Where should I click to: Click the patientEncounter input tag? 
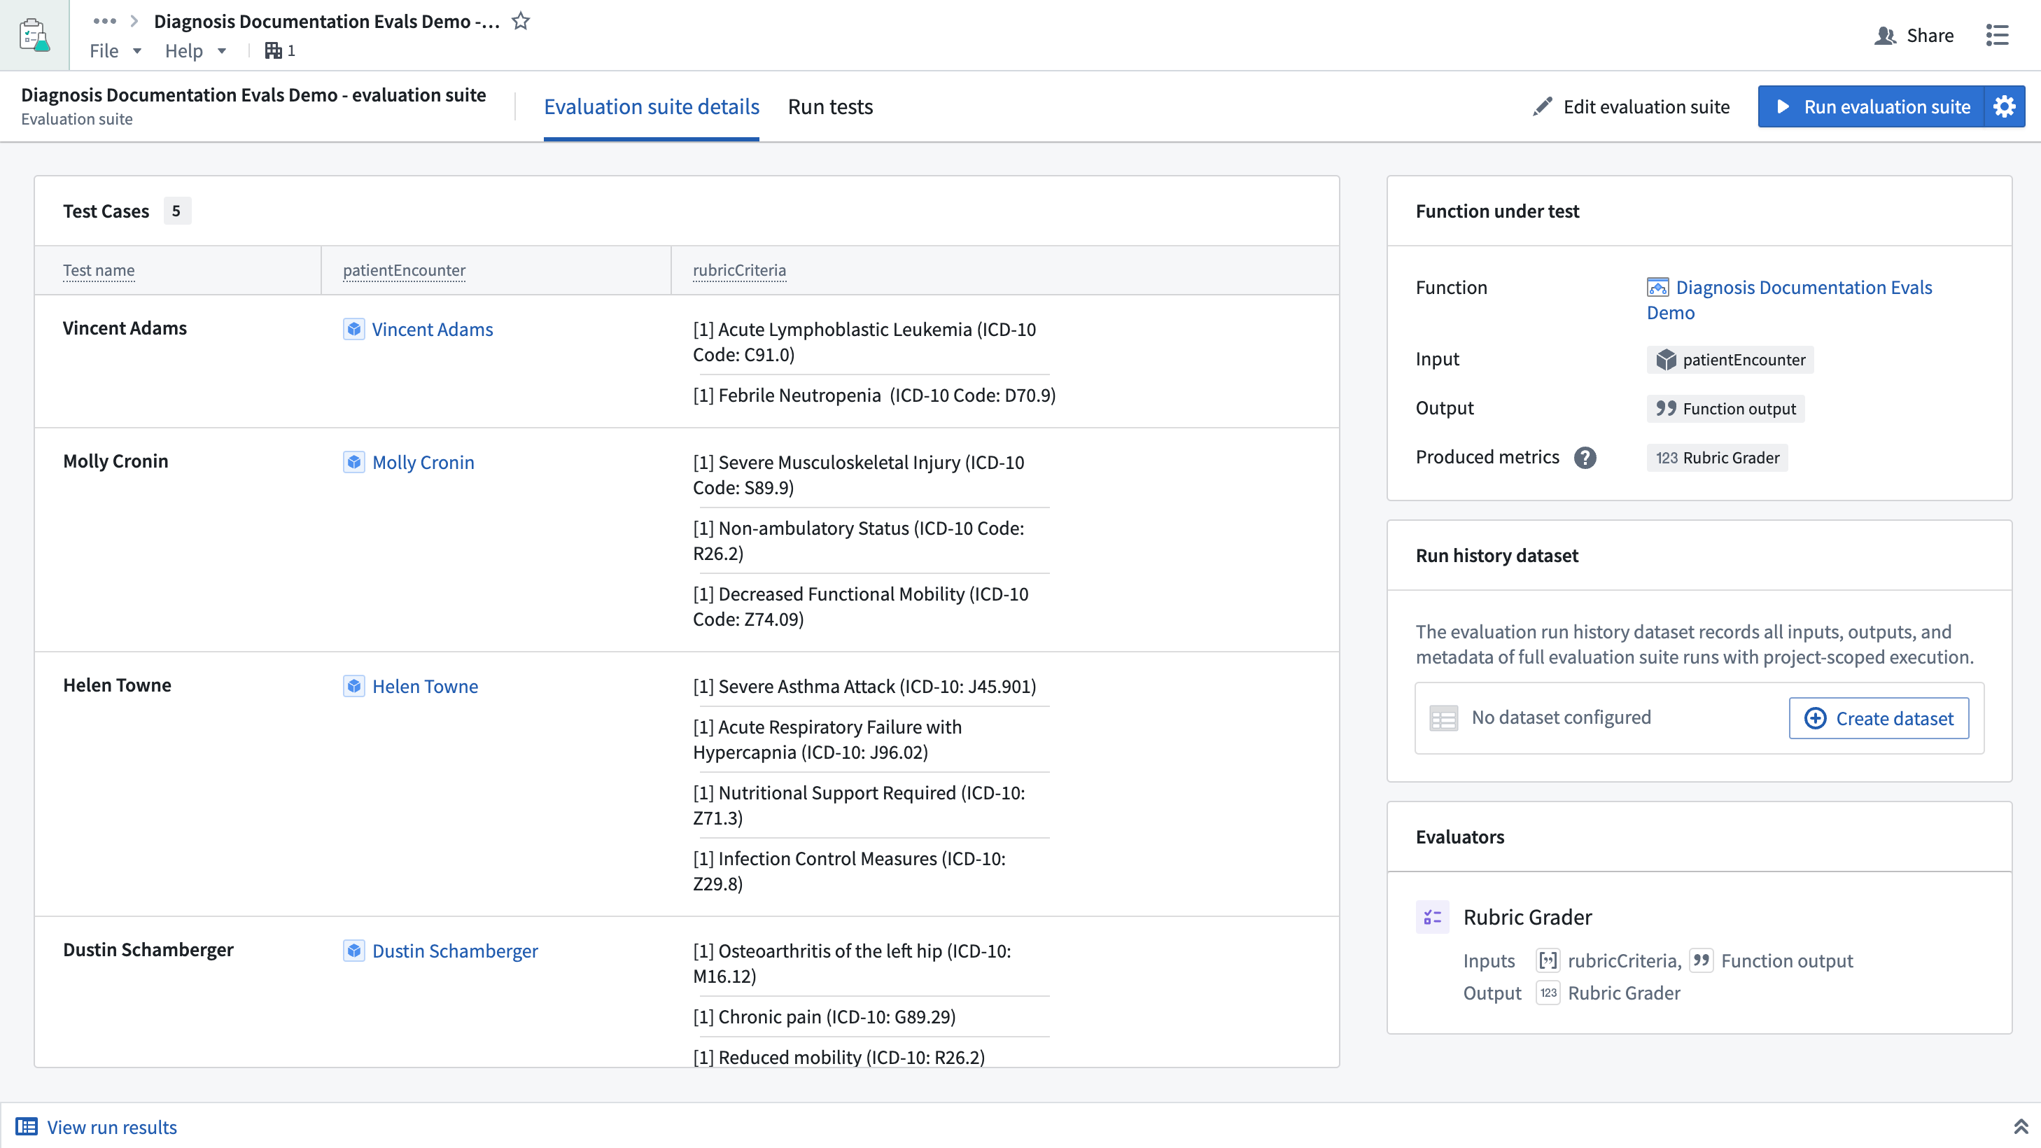(x=1730, y=360)
